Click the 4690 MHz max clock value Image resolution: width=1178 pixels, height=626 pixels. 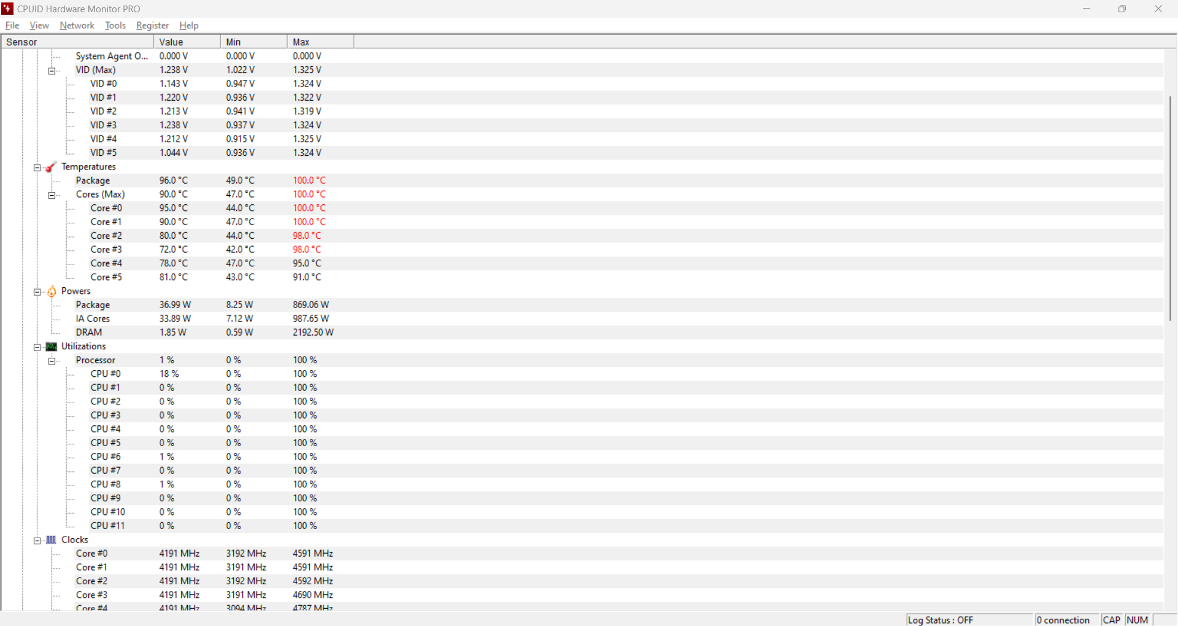click(x=313, y=595)
